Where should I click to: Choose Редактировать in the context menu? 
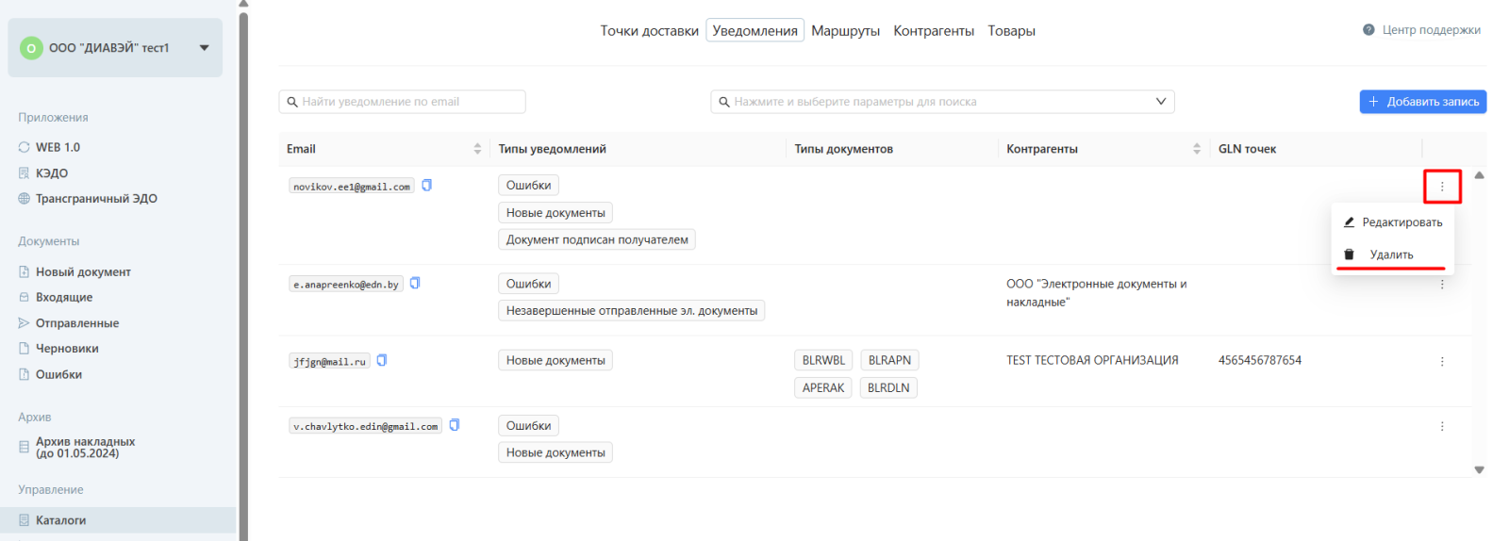tap(1401, 222)
